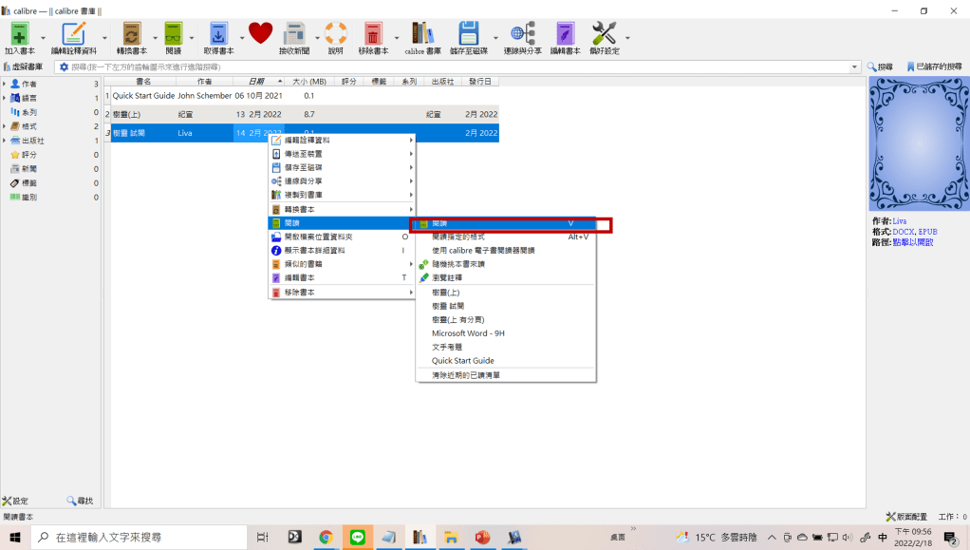
Task: Click the 連線與分享 (Connect/share) toolbar icon
Action: pyautogui.click(x=522, y=34)
